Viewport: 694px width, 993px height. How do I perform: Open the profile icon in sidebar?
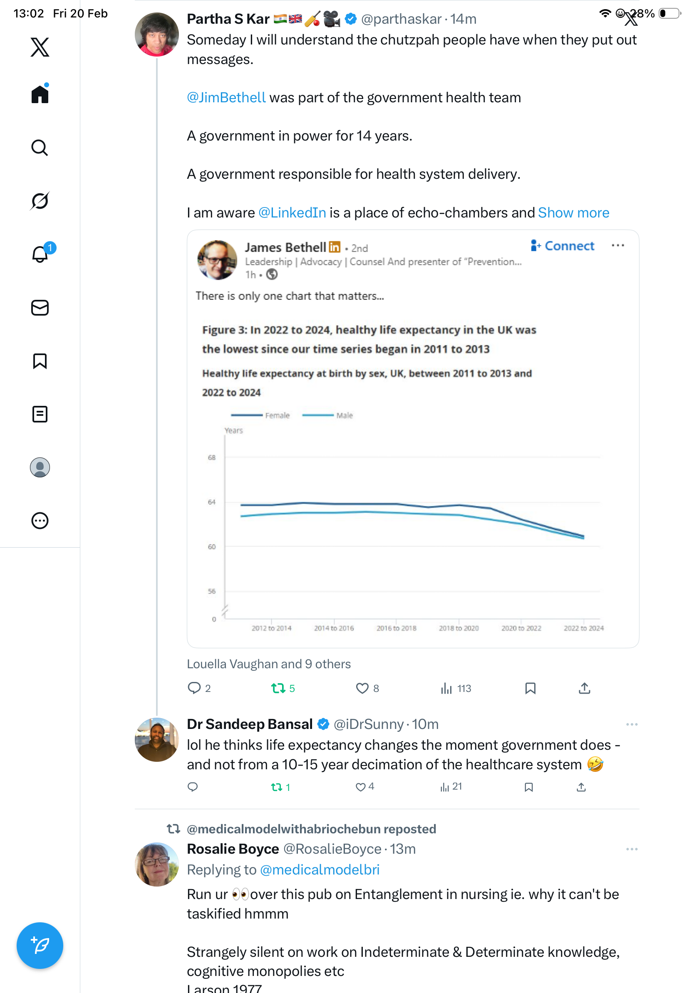[x=40, y=467]
